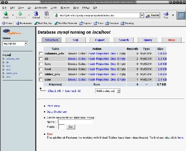Open the Debug menu
Screen dimensions: 186x151
click(x=86, y=8)
